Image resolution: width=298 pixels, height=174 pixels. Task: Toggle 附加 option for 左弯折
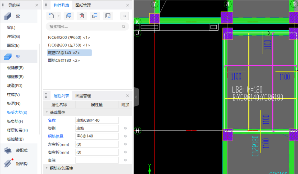pos(125,144)
